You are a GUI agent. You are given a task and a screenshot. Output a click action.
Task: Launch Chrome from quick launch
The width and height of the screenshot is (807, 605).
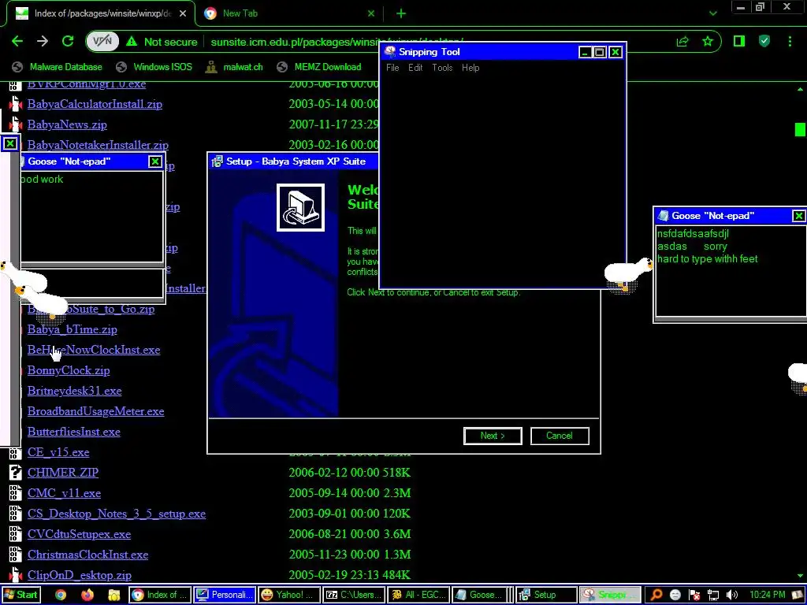coord(61,596)
